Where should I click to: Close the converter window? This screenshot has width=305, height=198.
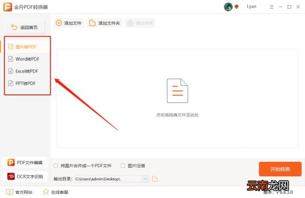[298, 7]
